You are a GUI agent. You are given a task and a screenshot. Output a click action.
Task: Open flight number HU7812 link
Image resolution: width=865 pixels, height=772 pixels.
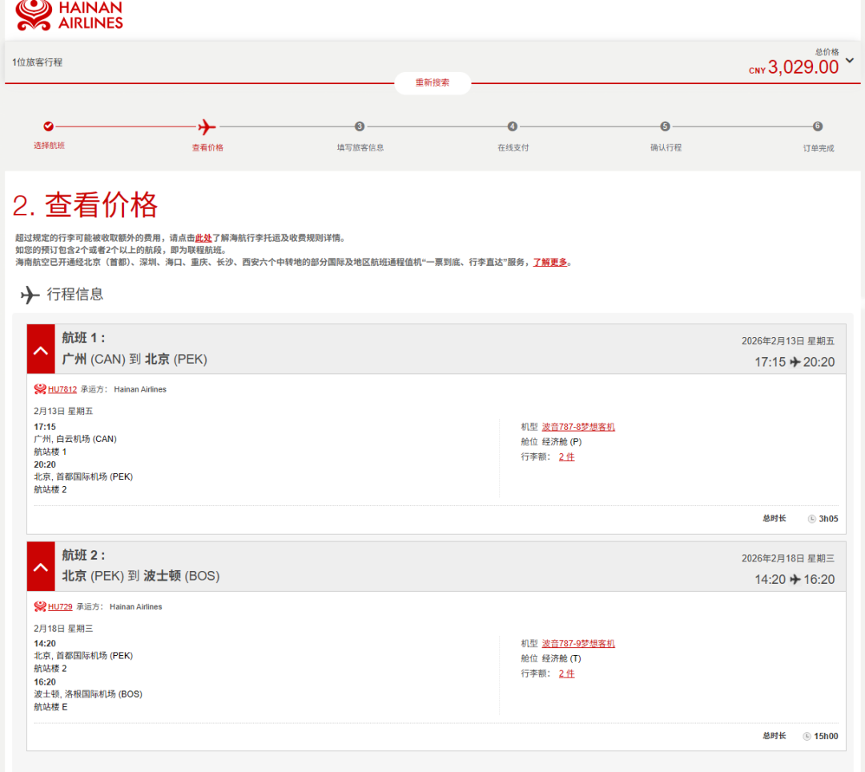(x=62, y=389)
